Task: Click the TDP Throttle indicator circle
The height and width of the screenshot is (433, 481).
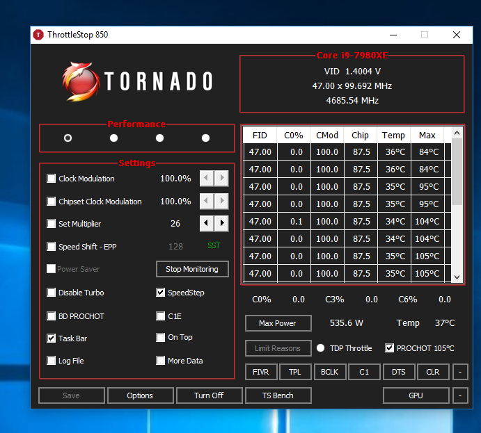Action: [x=321, y=348]
